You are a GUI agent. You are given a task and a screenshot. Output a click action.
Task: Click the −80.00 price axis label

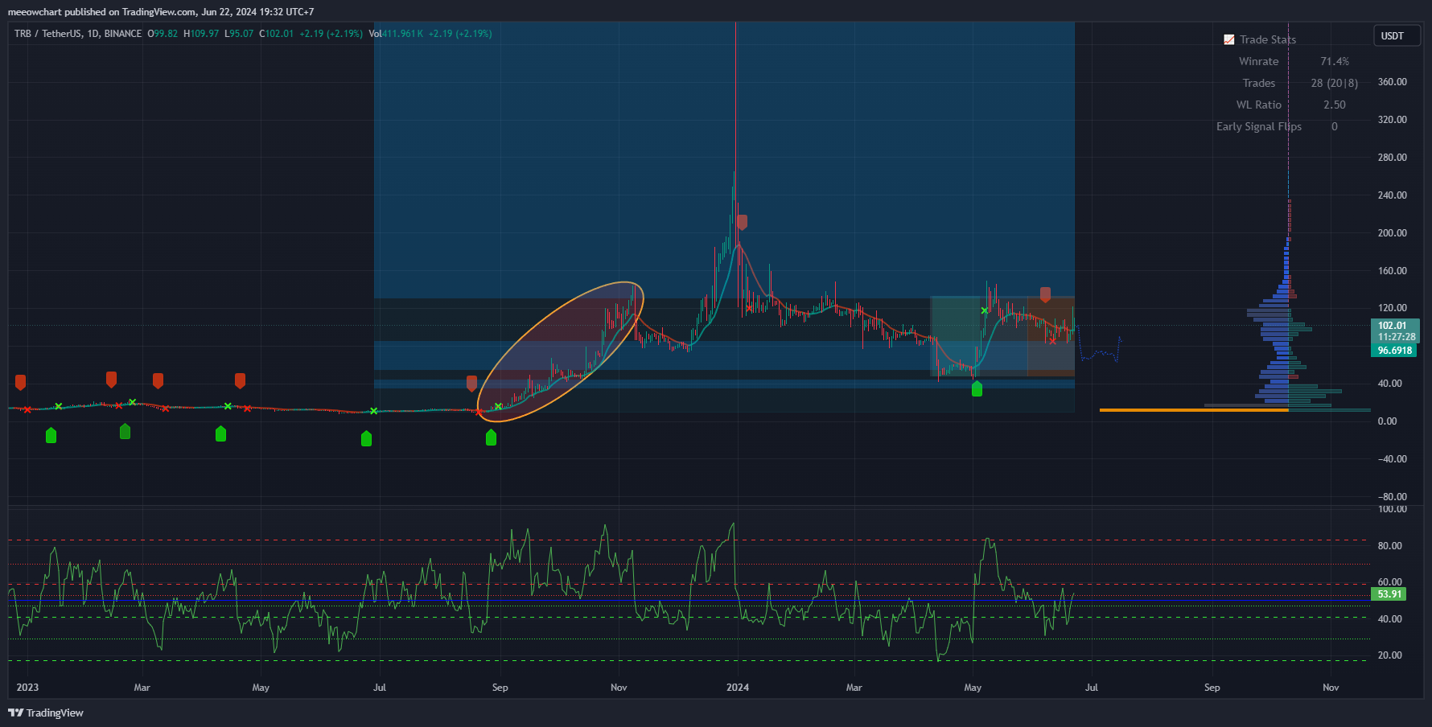1393,497
